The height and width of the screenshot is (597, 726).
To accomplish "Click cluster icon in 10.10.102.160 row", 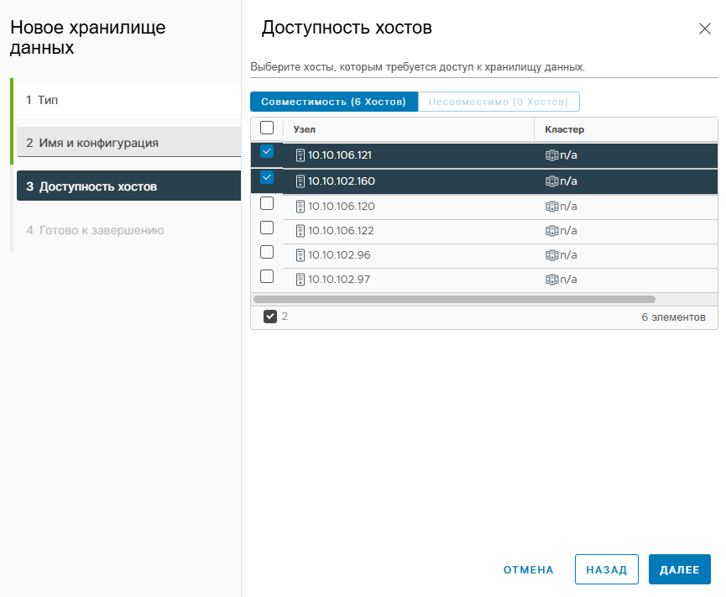I will coord(552,181).
